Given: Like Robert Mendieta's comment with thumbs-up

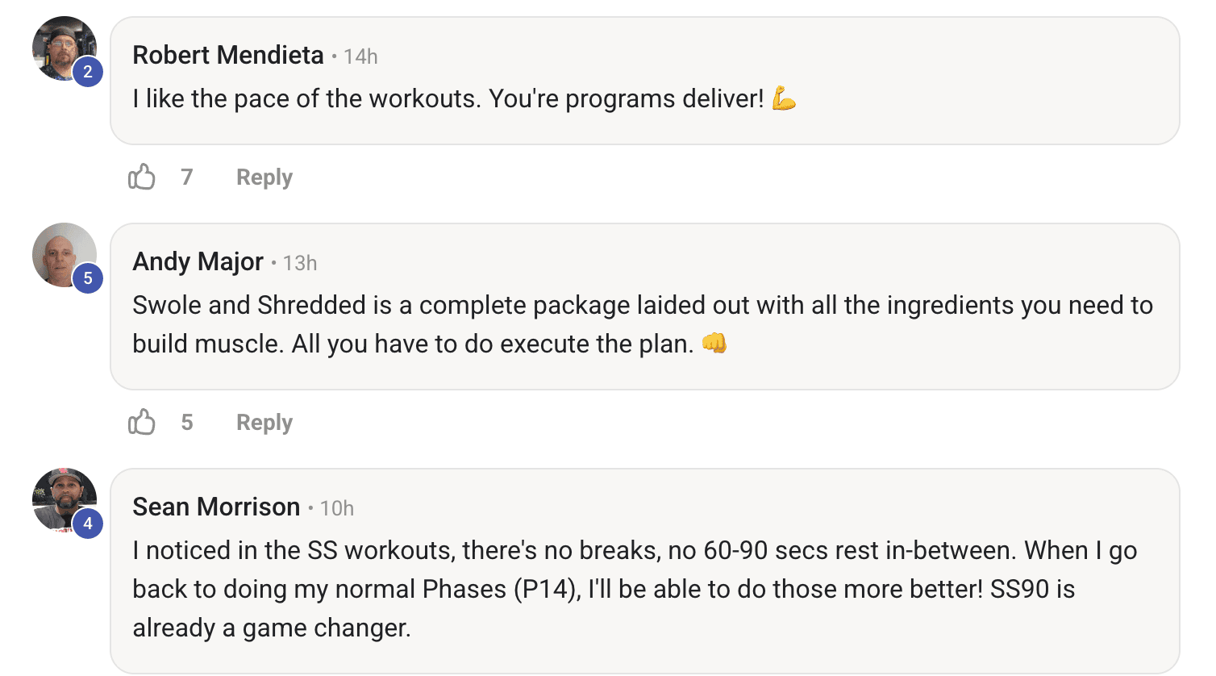Looking at the screenshot, I should (x=142, y=177).
